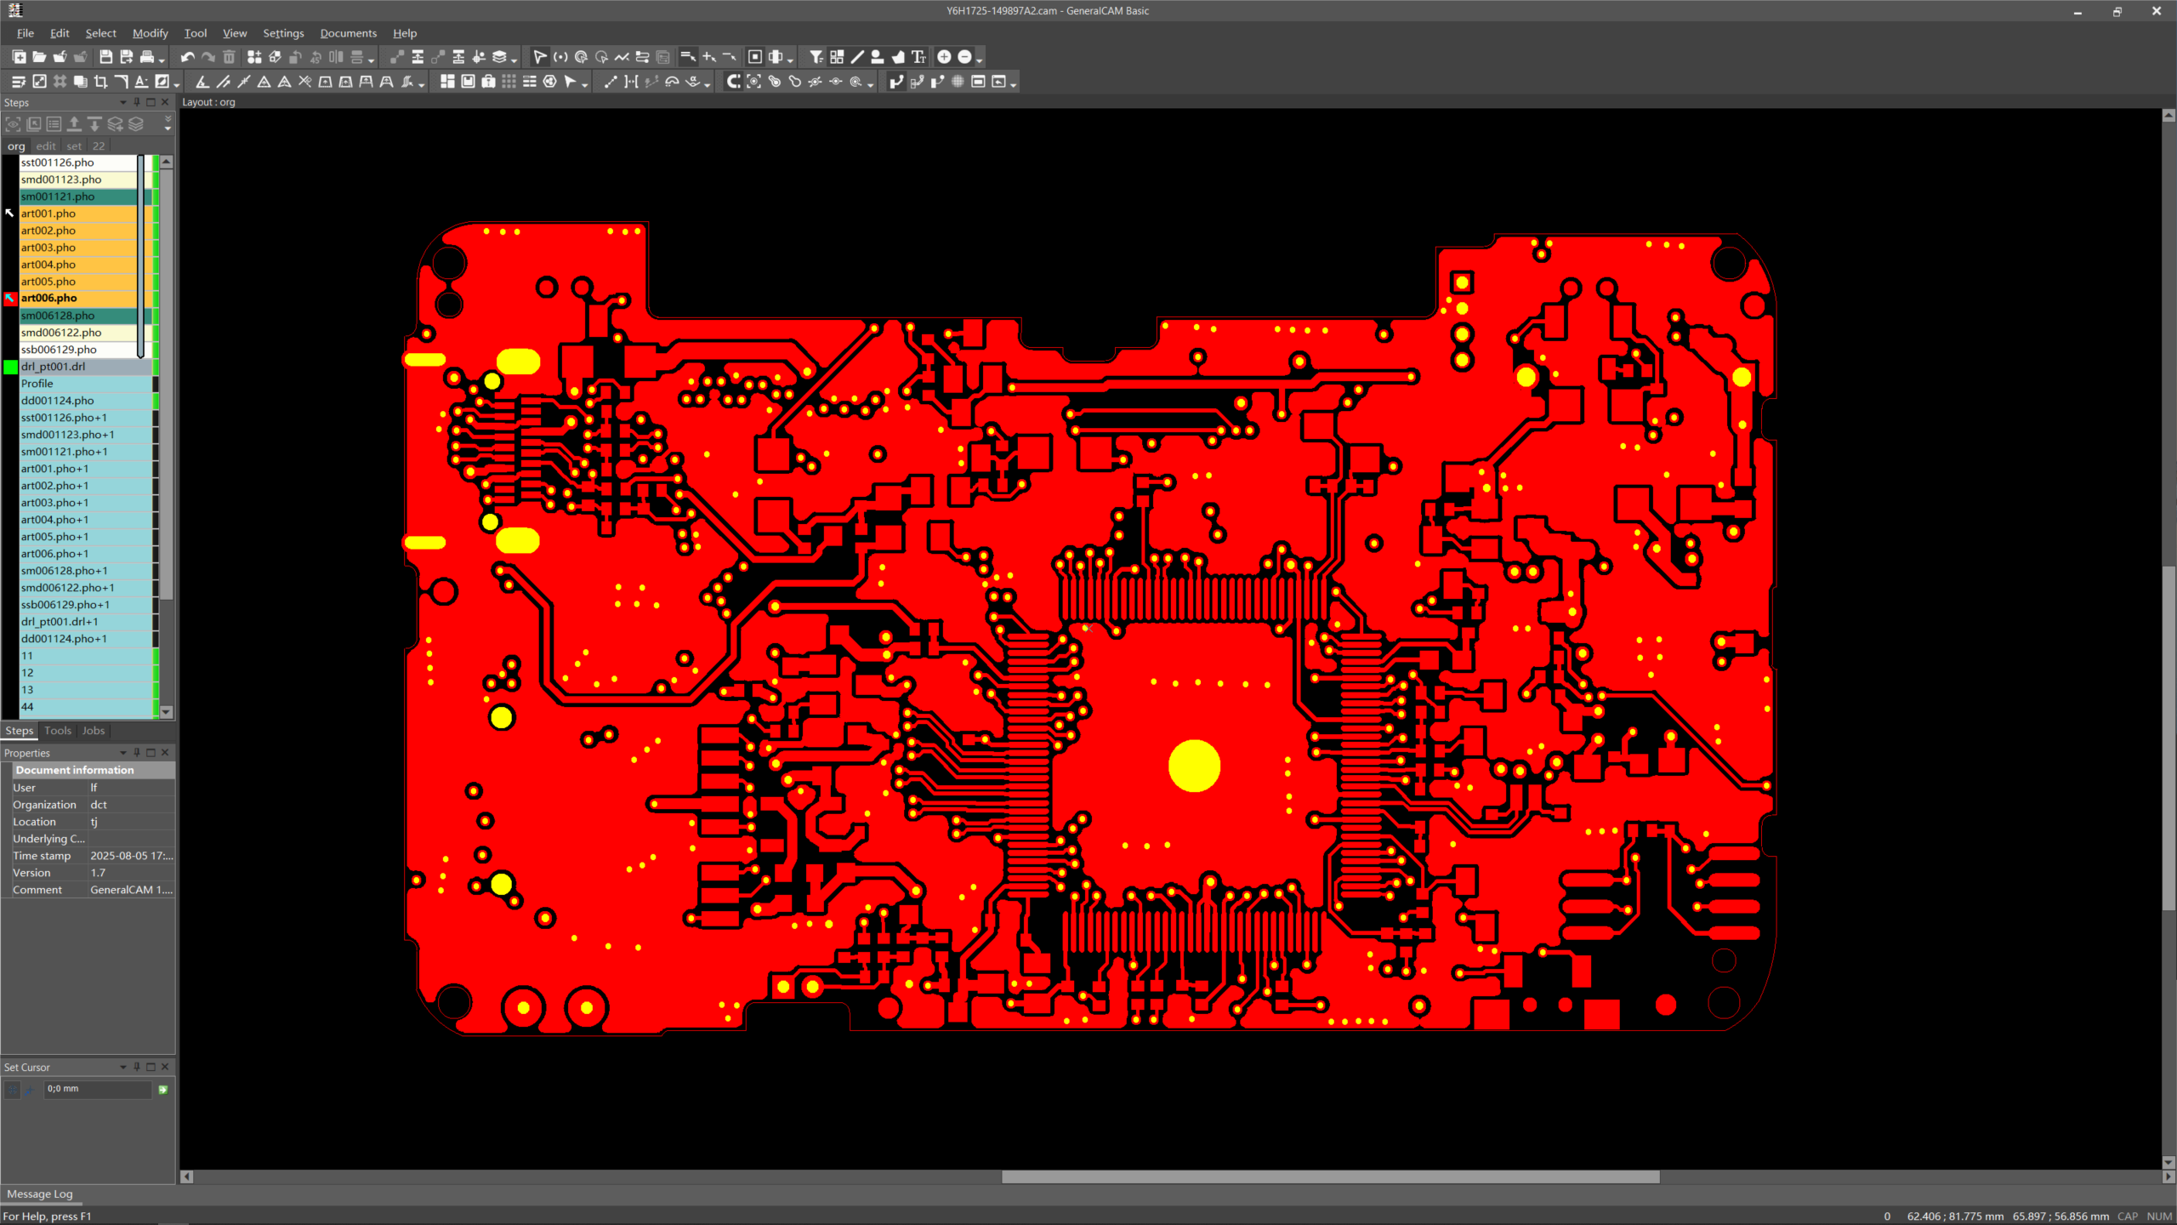Screen dimensions: 2177x1225
Task: Switch to the Tools tab
Action: coord(58,731)
